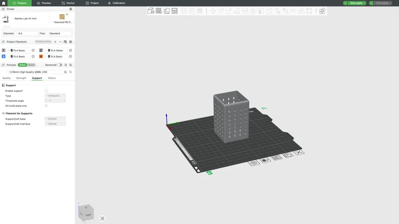The height and width of the screenshot is (224, 399).
Task: Click the X icon on the build plate
Action: click(x=298, y=152)
